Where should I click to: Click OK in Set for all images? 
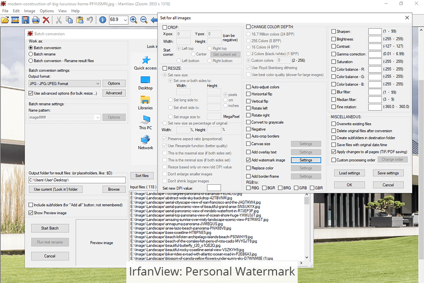tap(349, 185)
